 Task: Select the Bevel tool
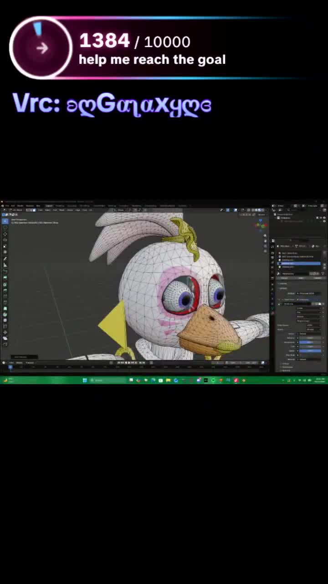coord(5,291)
